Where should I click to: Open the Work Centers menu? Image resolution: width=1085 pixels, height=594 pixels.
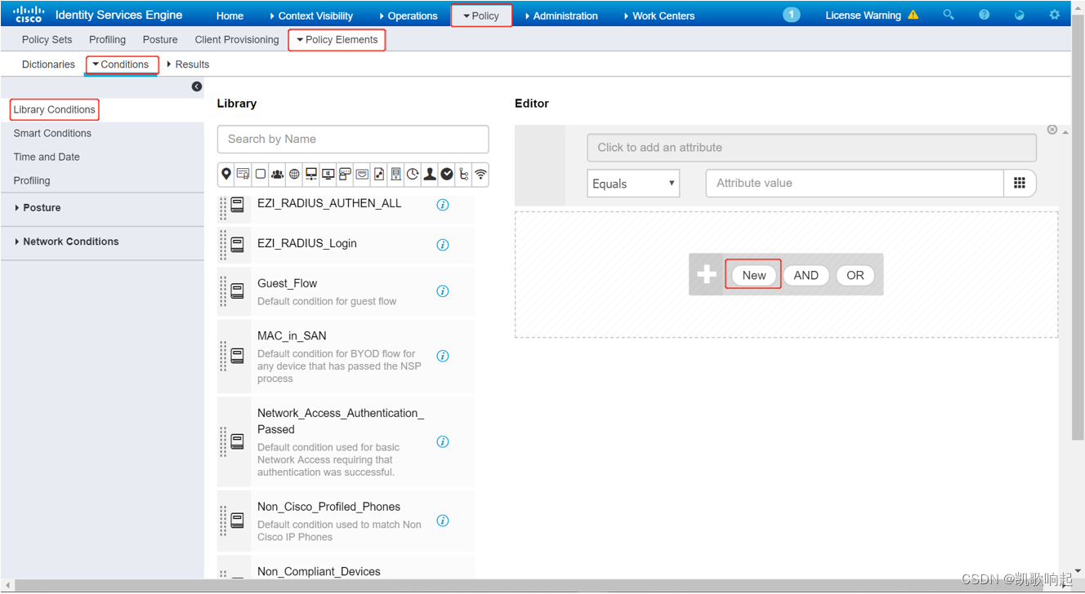[x=659, y=16]
